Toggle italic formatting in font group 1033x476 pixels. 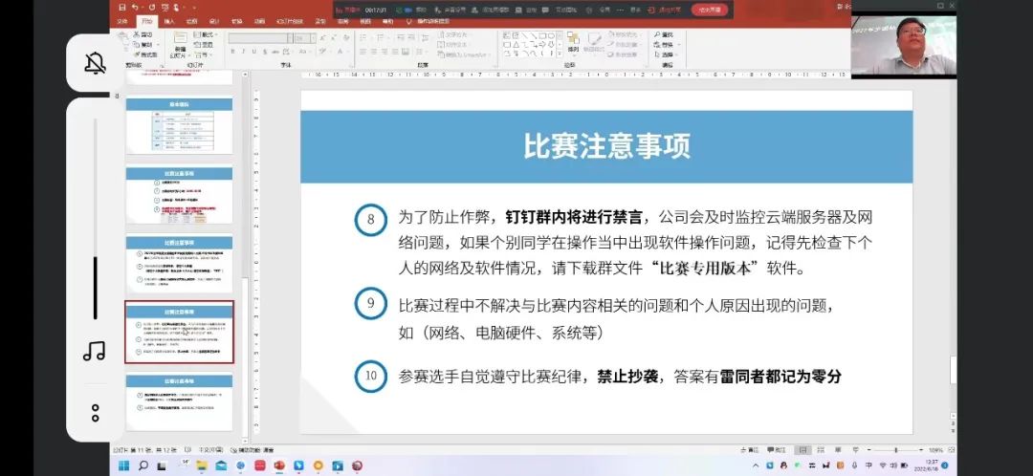(x=244, y=52)
